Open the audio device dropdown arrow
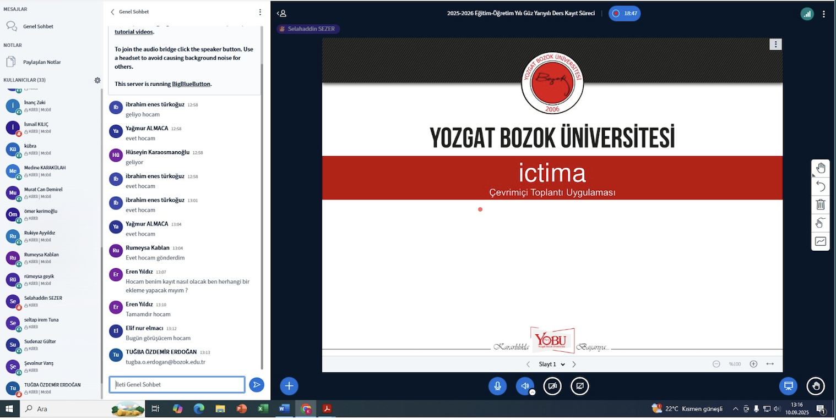Image resolution: width=836 pixels, height=420 pixels. pyautogui.click(x=533, y=392)
